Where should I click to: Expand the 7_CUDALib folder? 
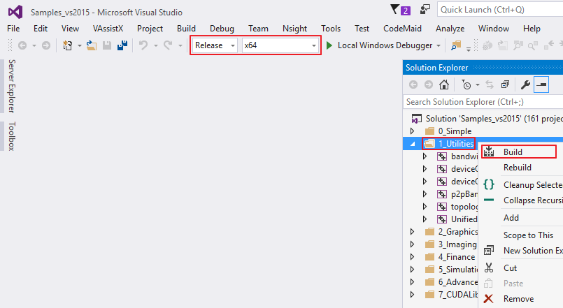coord(412,294)
